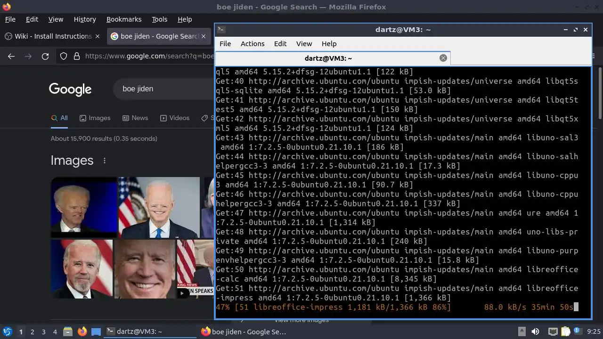
Task: Open Firefox Bookmarks menu
Action: 124,19
